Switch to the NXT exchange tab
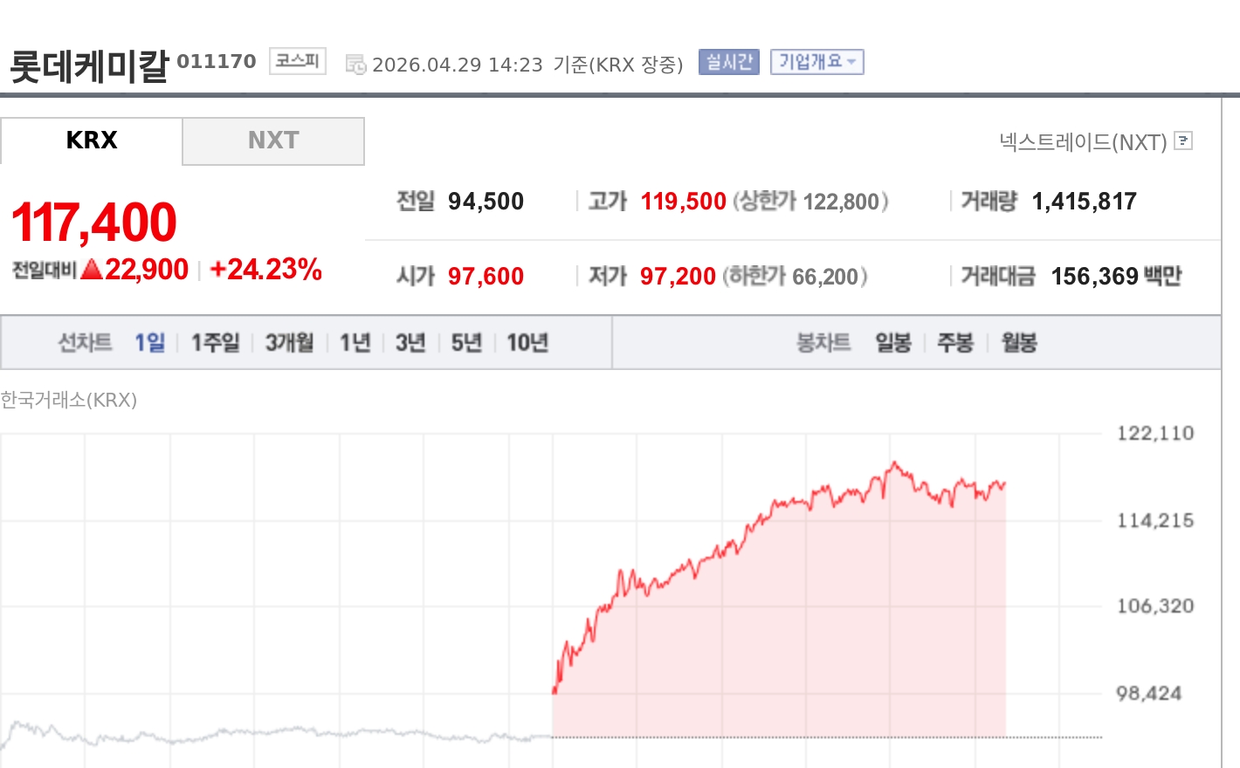 point(272,141)
